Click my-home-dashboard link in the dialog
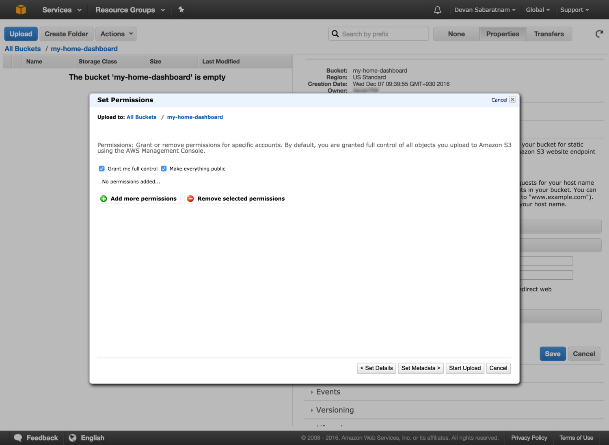Image resolution: width=609 pixels, height=445 pixels. (195, 117)
